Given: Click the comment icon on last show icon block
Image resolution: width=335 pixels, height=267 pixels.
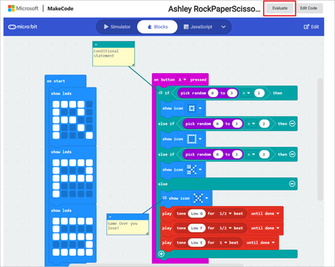Looking at the screenshot, I should point(164,198).
